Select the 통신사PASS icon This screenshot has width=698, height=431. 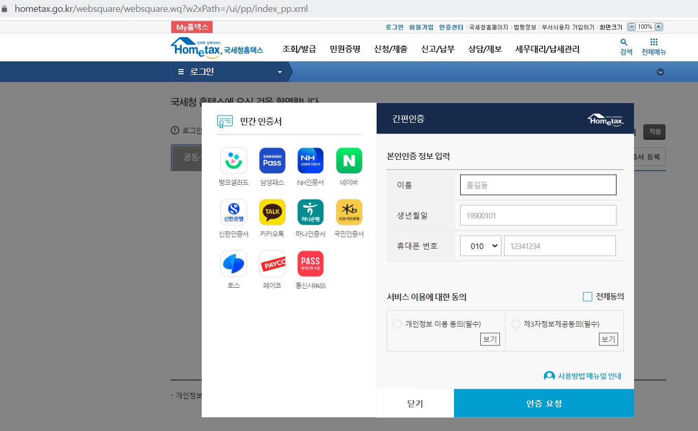(x=311, y=264)
